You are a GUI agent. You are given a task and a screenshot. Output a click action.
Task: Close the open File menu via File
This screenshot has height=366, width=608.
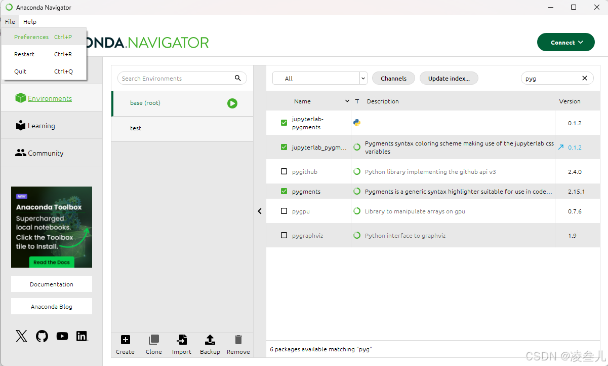(x=10, y=22)
